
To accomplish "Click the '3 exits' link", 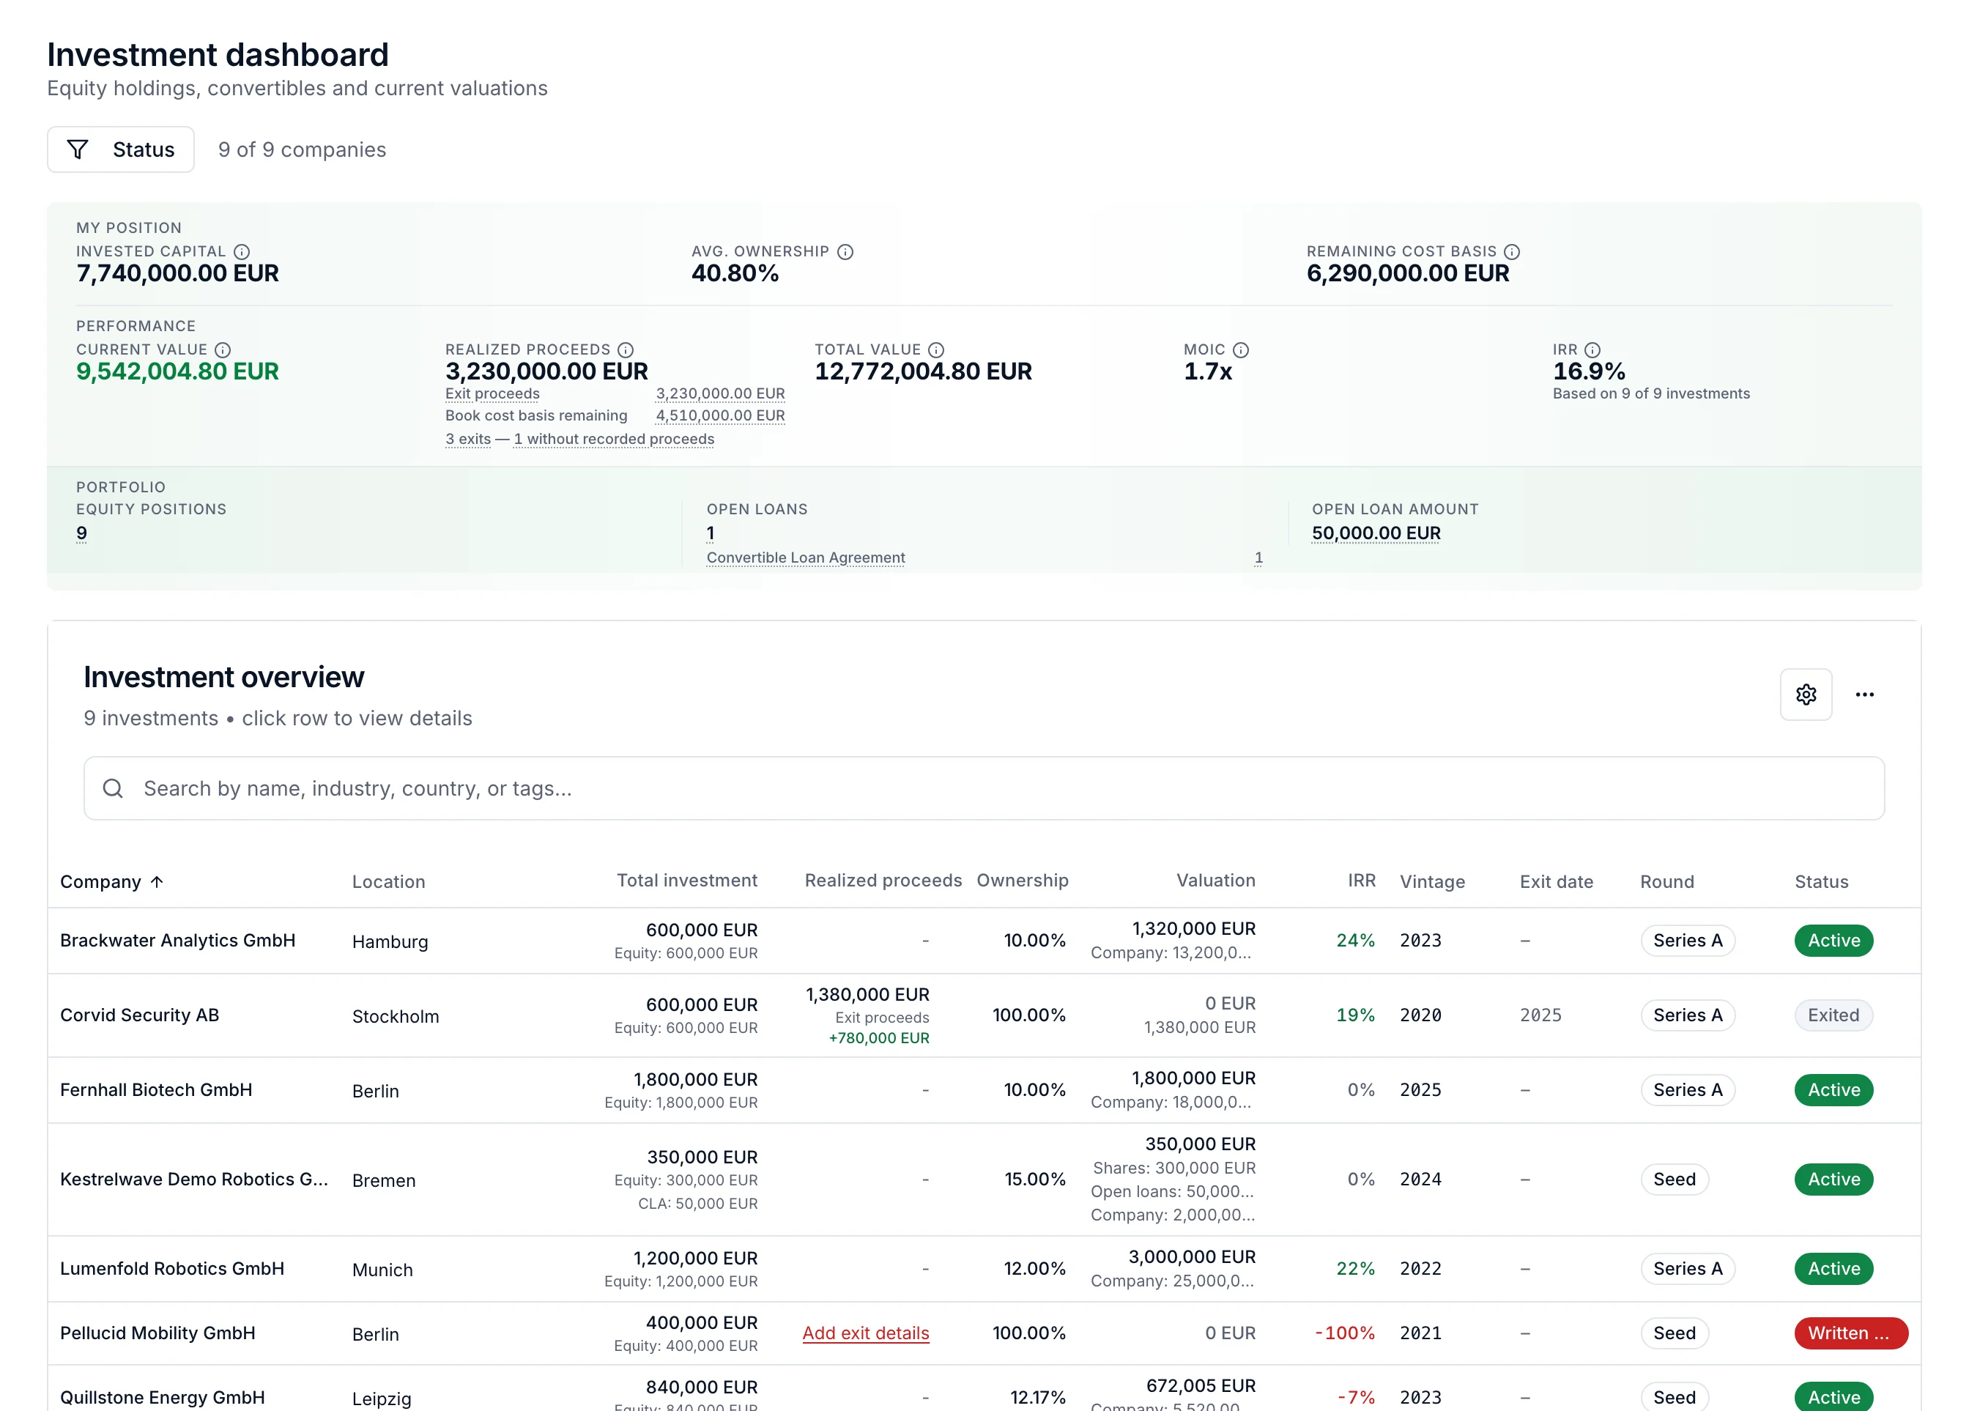I will tap(468, 439).
